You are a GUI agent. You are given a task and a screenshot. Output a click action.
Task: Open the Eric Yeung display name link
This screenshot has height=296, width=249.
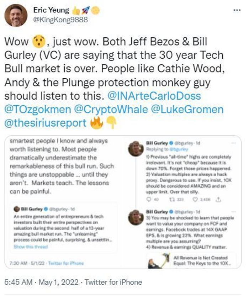(x=52, y=11)
